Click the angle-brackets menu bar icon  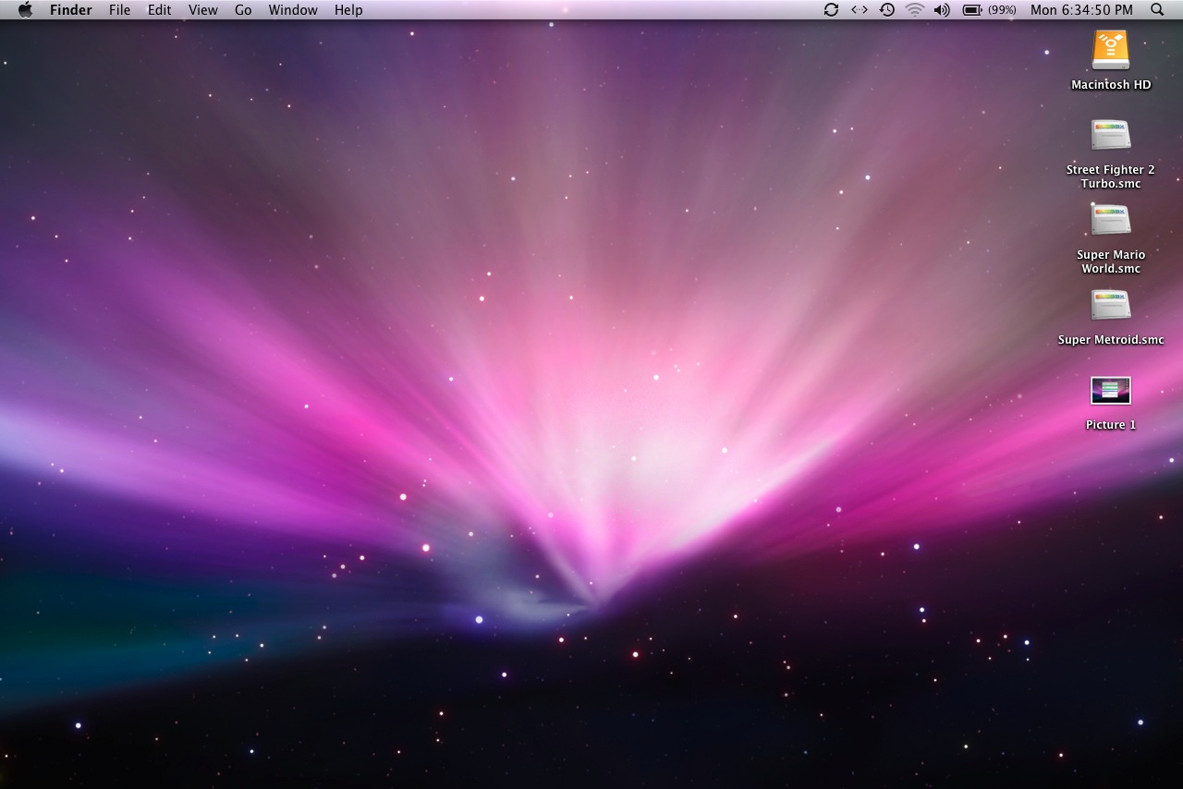tap(859, 9)
